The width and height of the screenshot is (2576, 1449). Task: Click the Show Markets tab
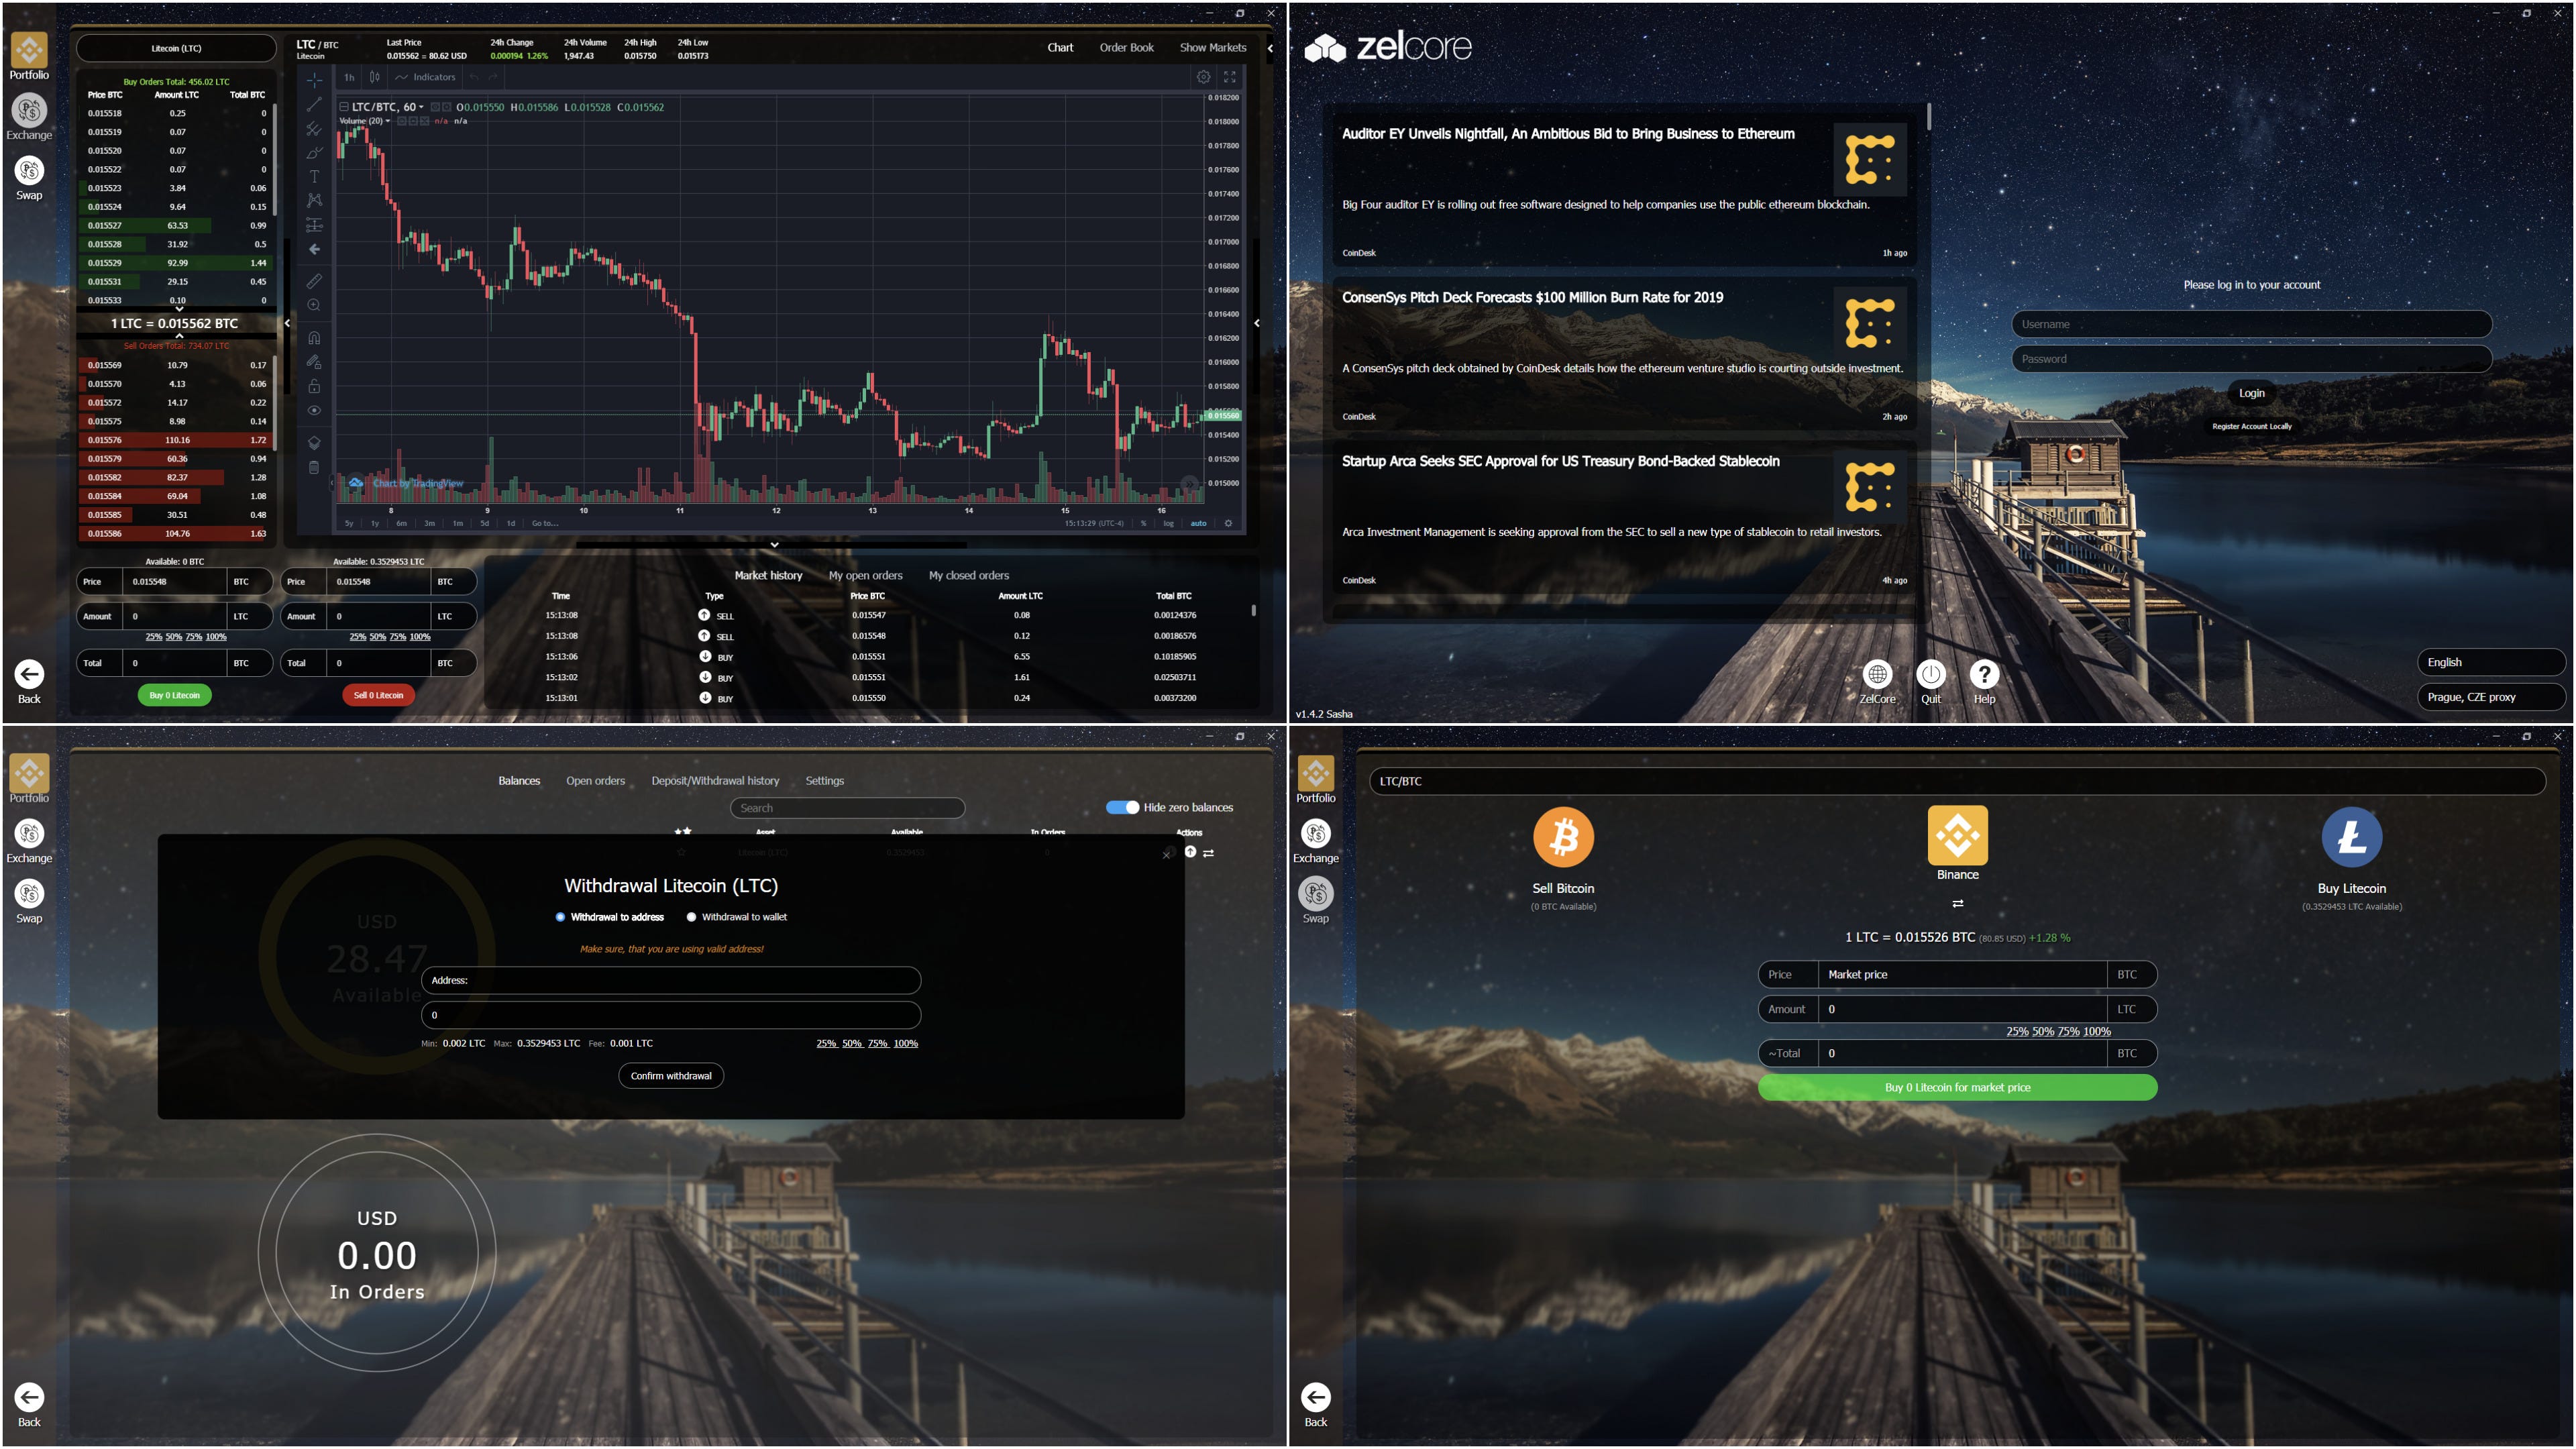[x=1213, y=47]
